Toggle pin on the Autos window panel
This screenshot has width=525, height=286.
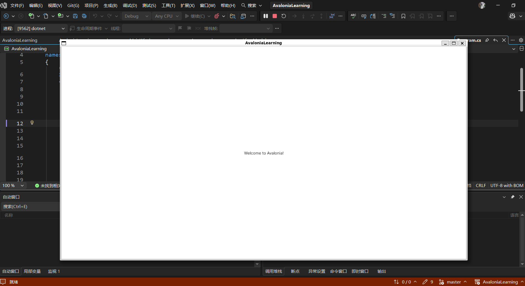point(513,197)
